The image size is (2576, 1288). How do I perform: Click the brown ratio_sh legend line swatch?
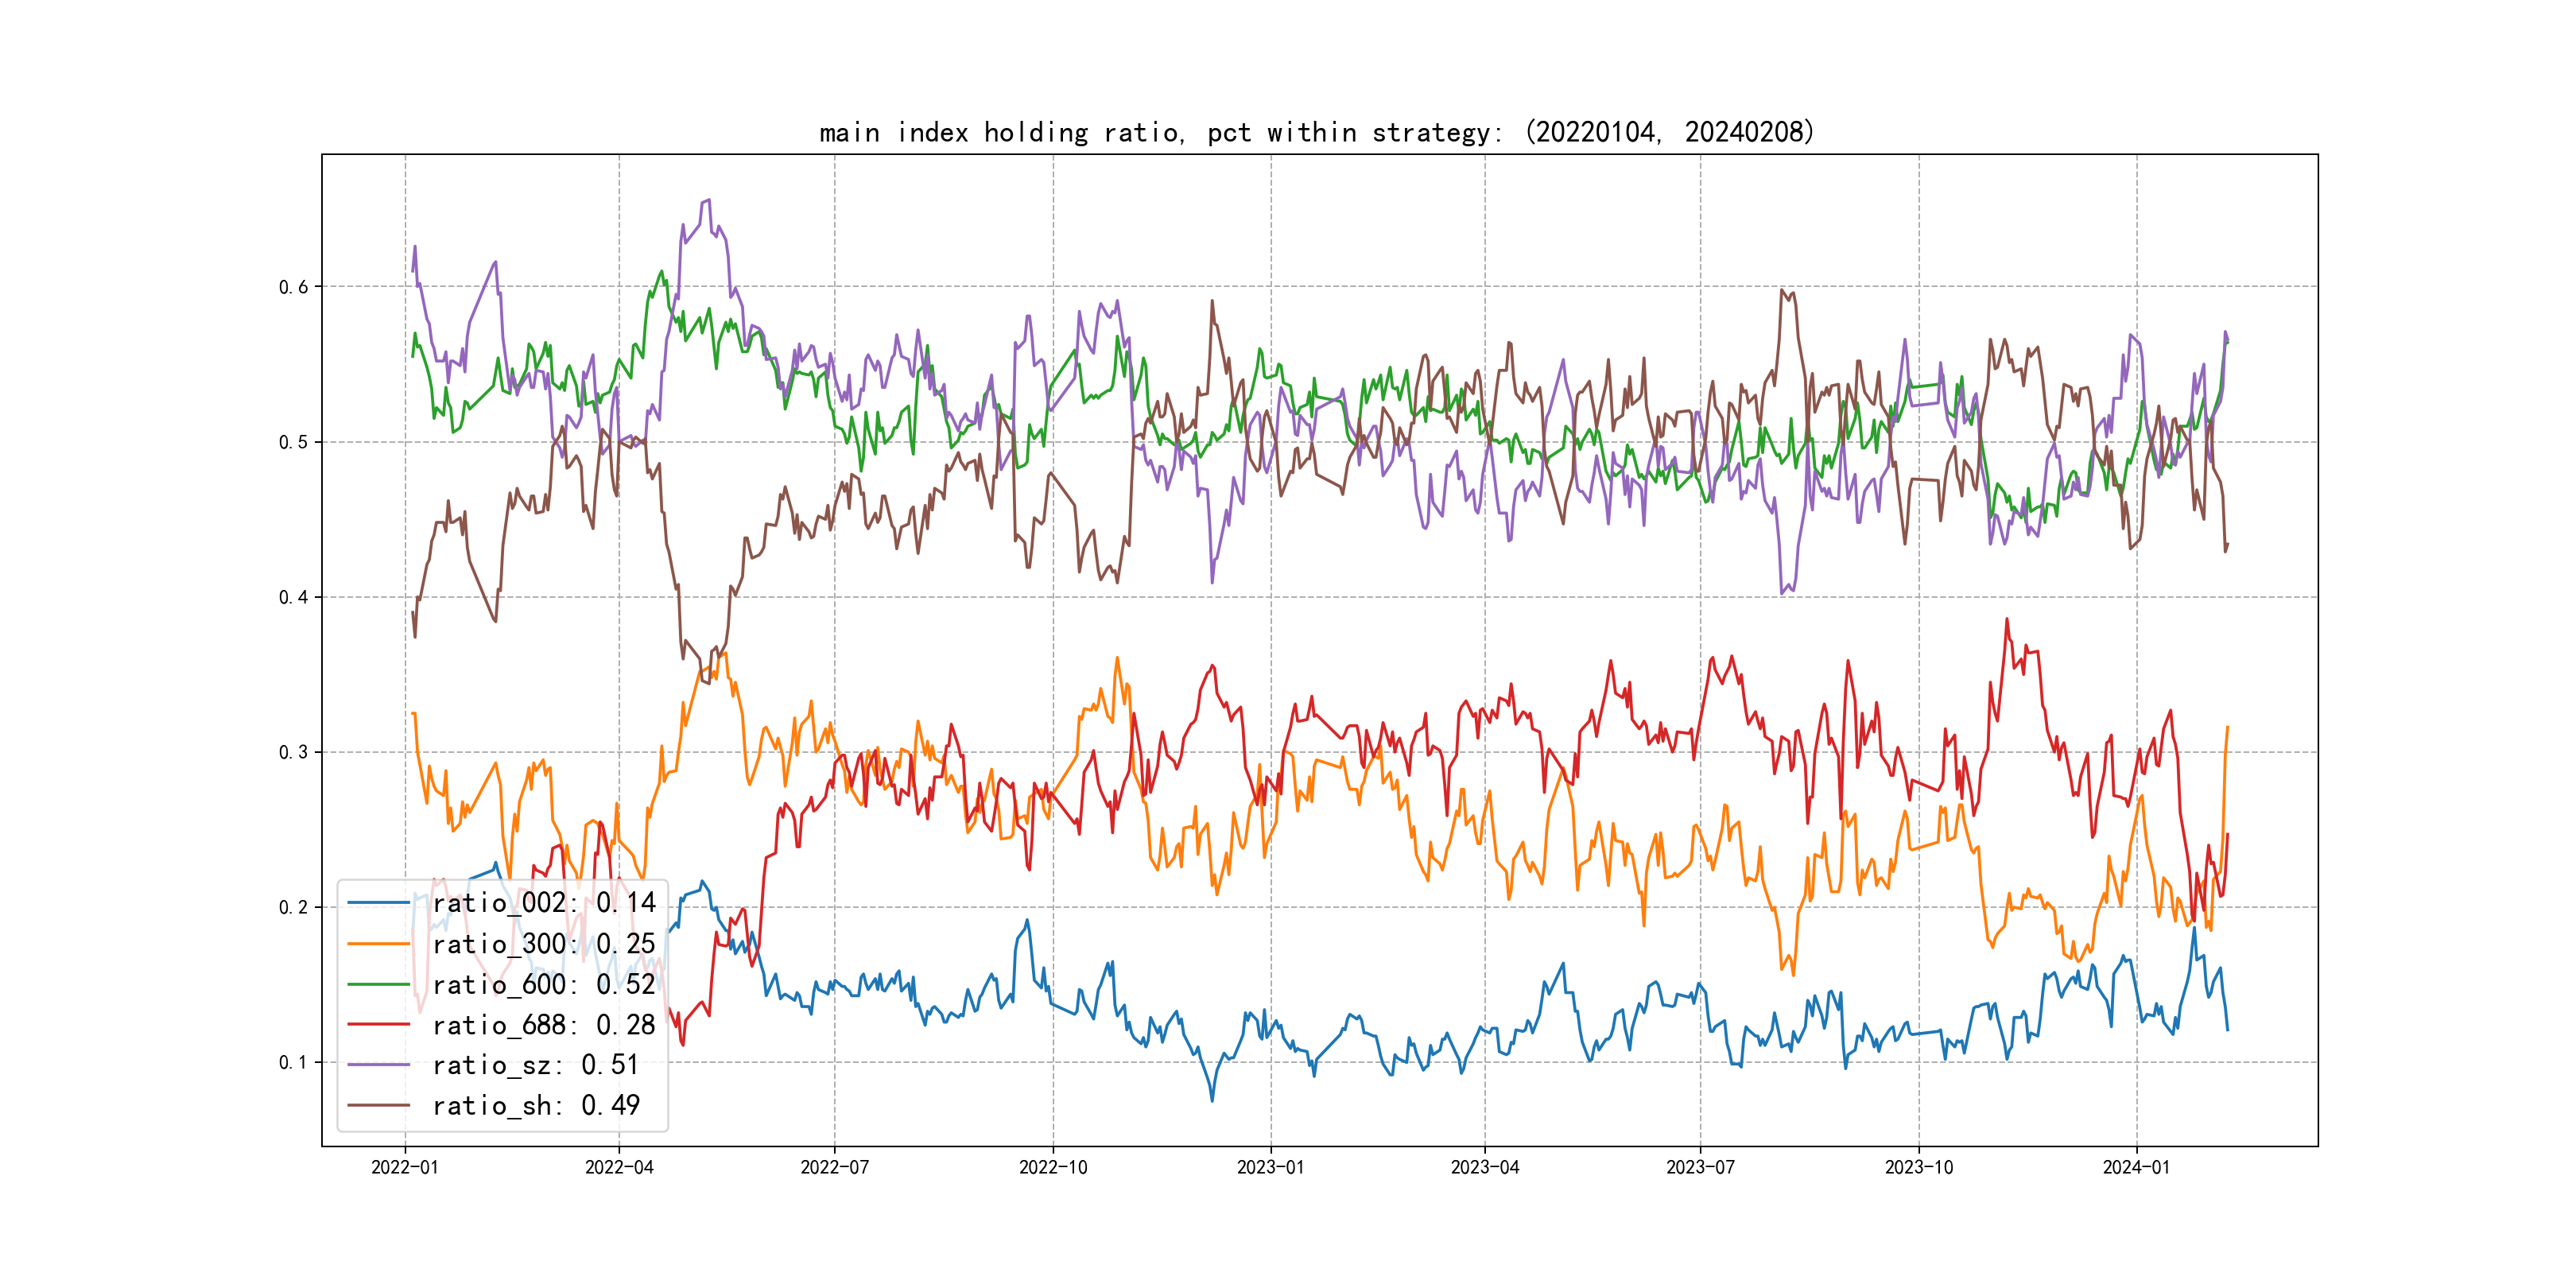[379, 1106]
